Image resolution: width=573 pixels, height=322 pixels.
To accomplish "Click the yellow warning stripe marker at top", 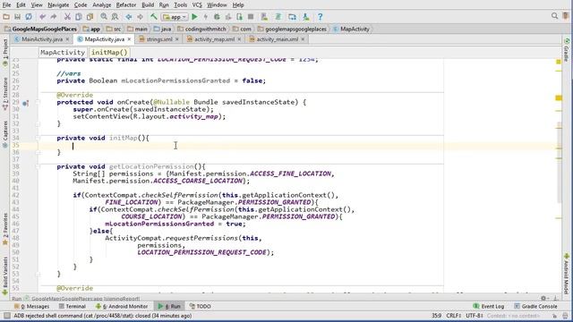I will (559, 62).
